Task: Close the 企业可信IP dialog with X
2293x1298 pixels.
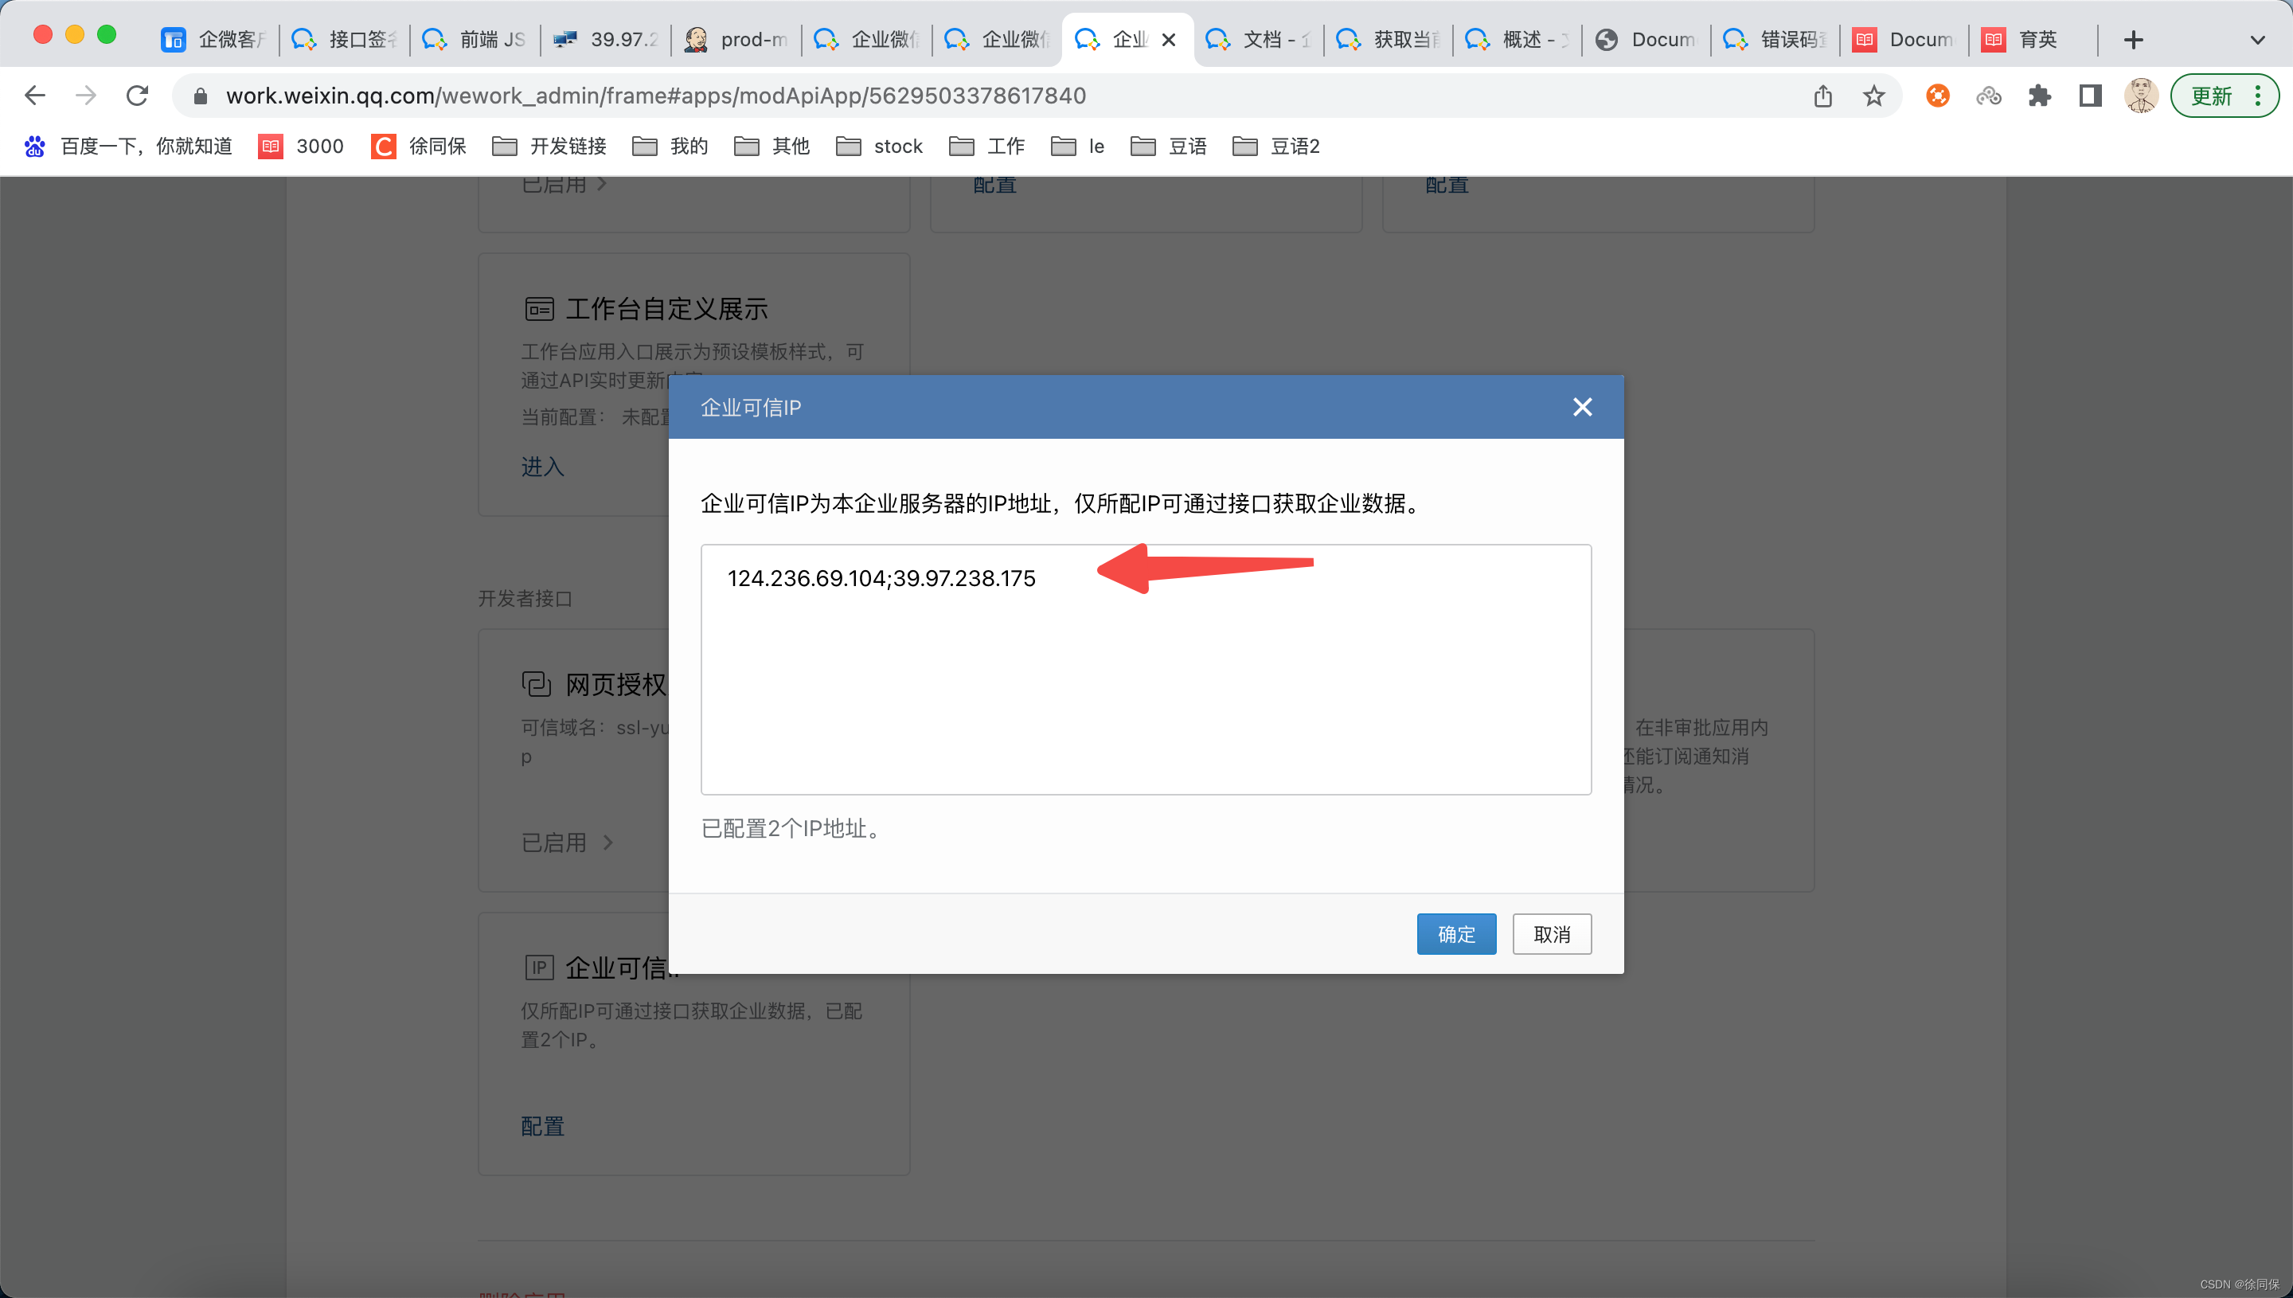Action: 1582,408
